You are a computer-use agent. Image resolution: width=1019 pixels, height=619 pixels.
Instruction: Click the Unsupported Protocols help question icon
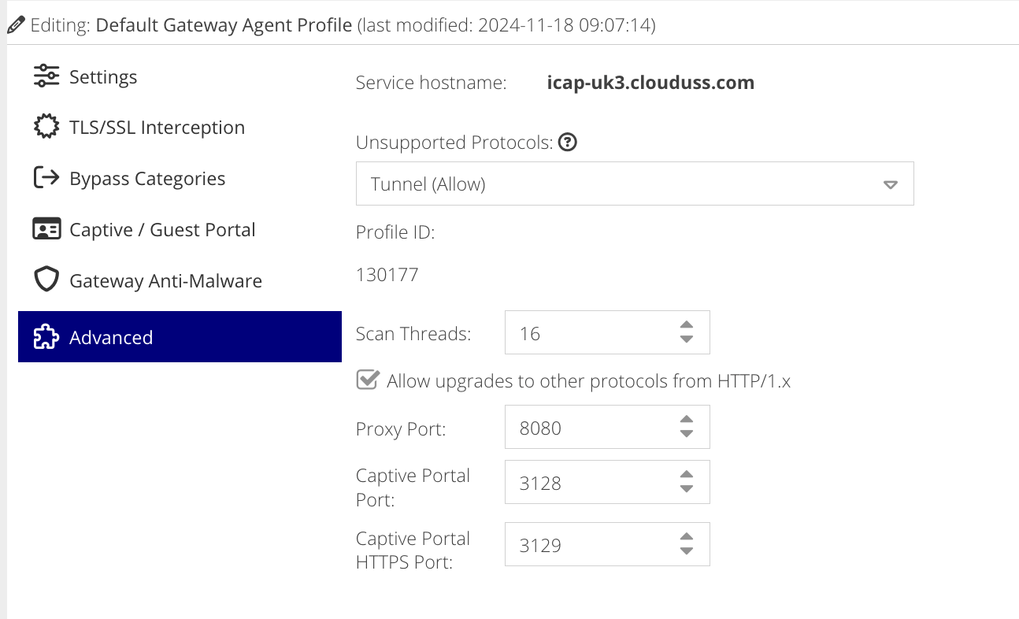click(x=568, y=143)
